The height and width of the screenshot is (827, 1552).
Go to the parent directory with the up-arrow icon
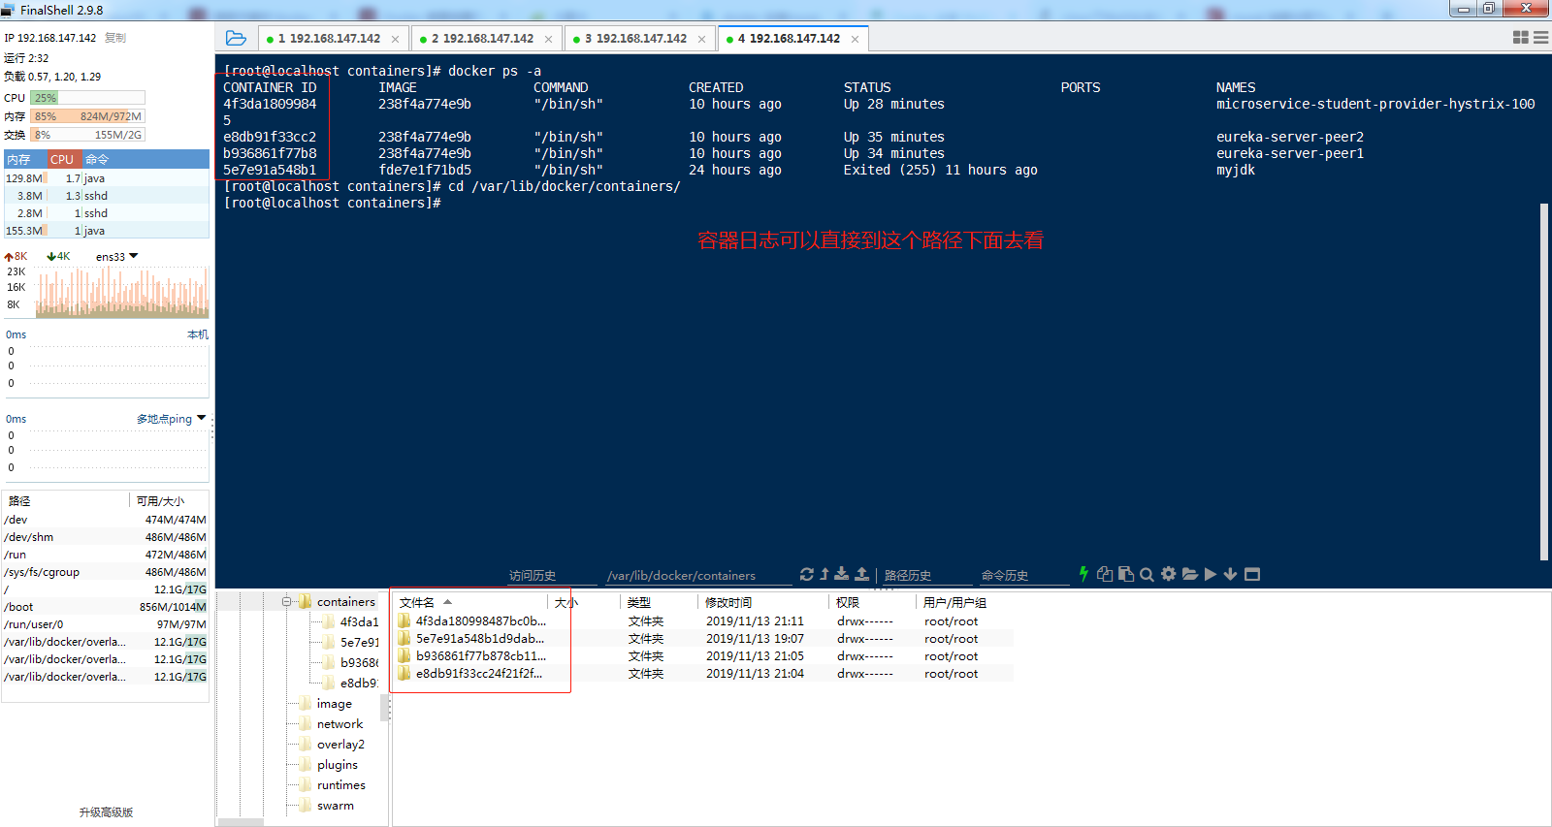point(824,574)
